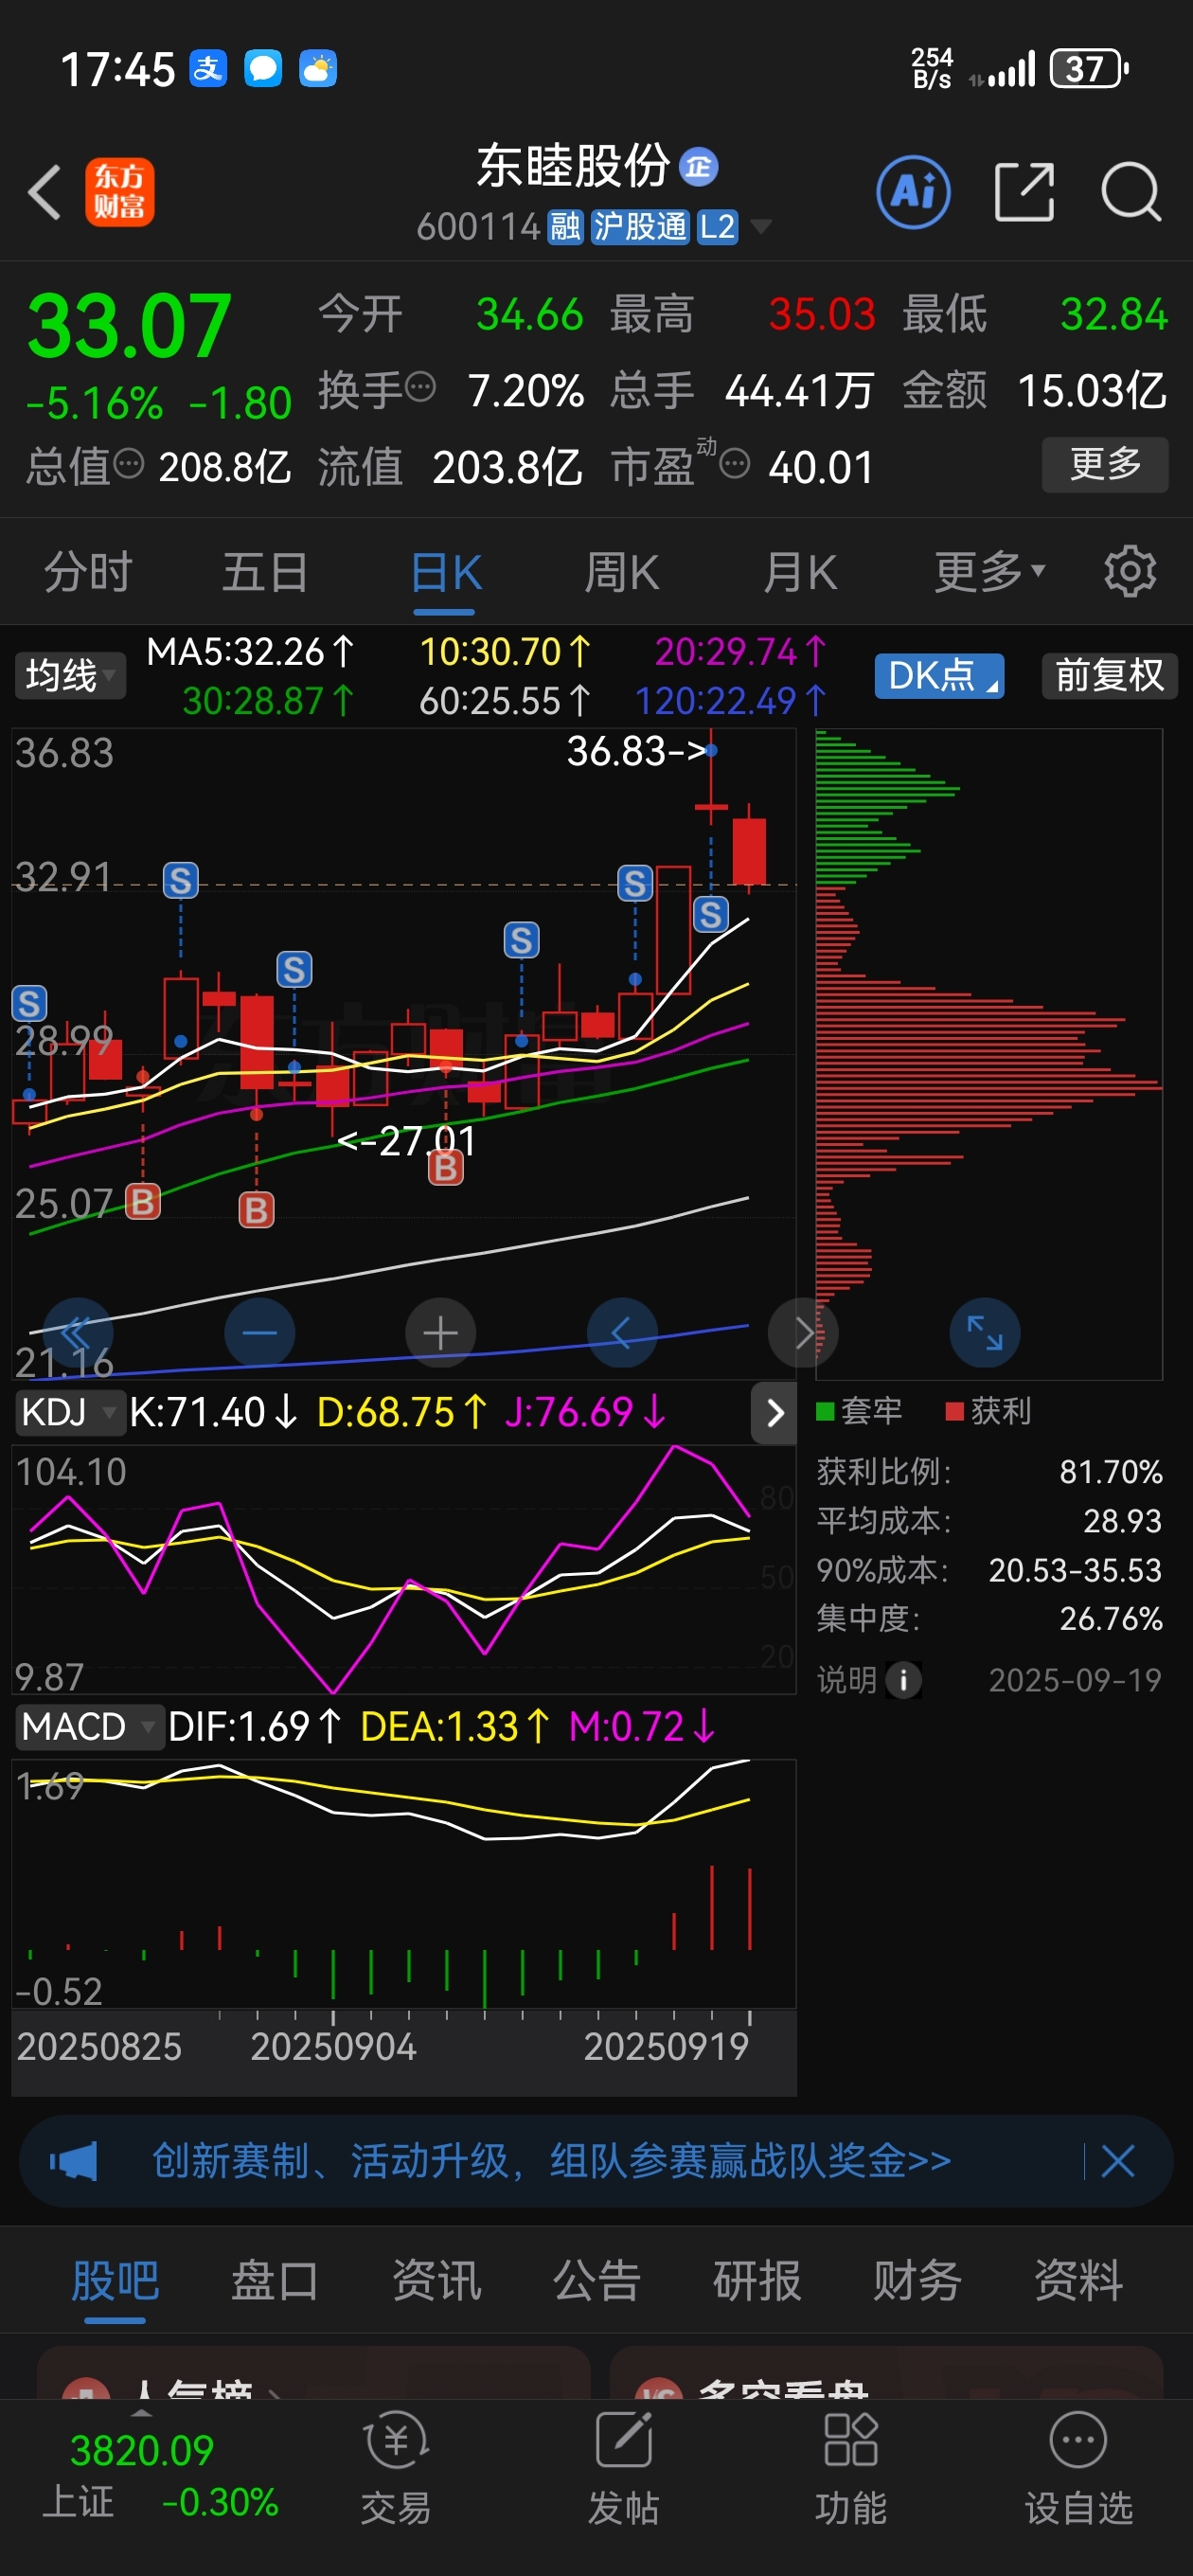
Task: Open the 研报 tab
Action: point(757,2281)
